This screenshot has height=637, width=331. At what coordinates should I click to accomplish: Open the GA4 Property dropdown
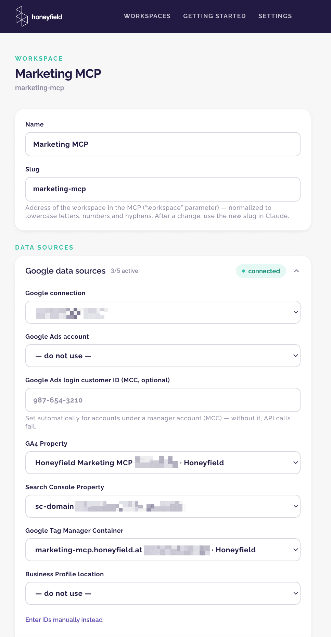pyautogui.click(x=163, y=463)
